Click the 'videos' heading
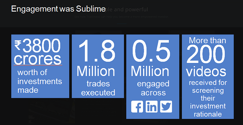Image resolution: width=243 pixels, height=125 pixels. pyautogui.click(x=206, y=72)
